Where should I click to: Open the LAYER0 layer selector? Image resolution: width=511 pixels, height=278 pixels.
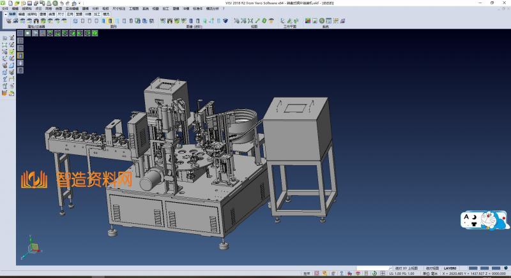[x=450, y=268]
